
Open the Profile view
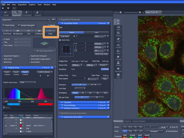point(118,46)
